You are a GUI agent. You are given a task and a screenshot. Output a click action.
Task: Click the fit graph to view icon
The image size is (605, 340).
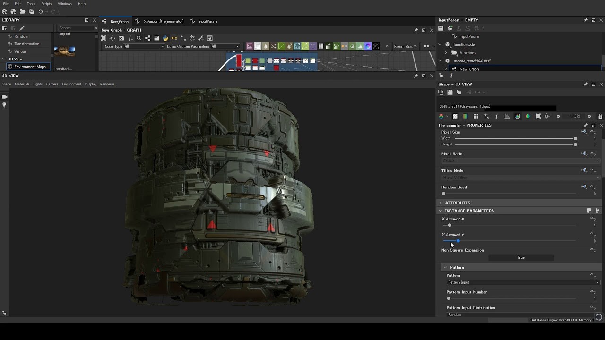click(x=104, y=38)
